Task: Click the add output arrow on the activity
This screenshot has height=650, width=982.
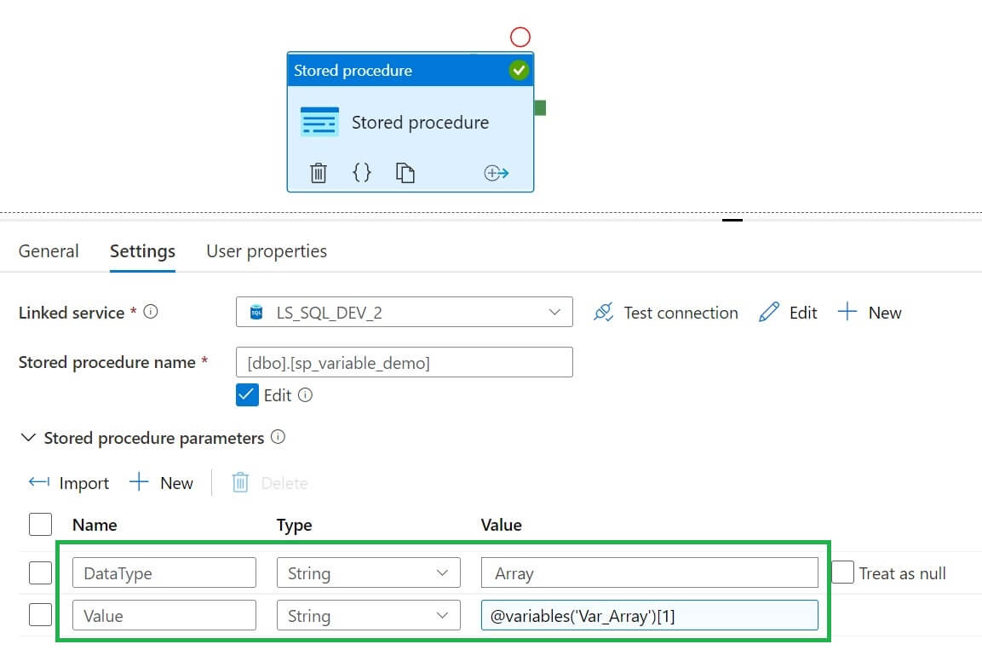Action: 497,172
